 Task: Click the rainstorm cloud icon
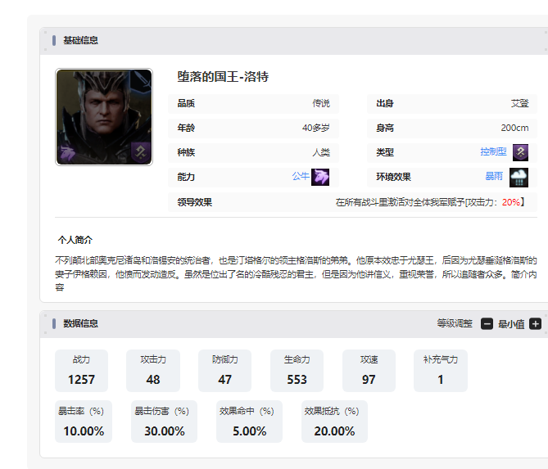click(519, 178)
